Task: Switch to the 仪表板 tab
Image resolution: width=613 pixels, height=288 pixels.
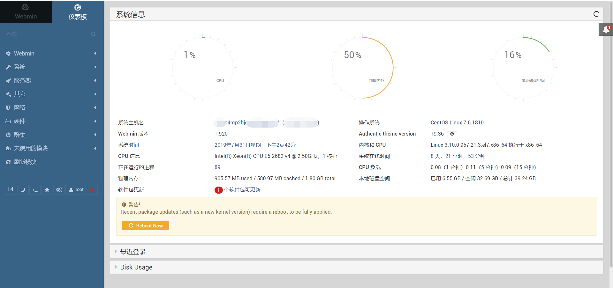Action: [78, 12]
